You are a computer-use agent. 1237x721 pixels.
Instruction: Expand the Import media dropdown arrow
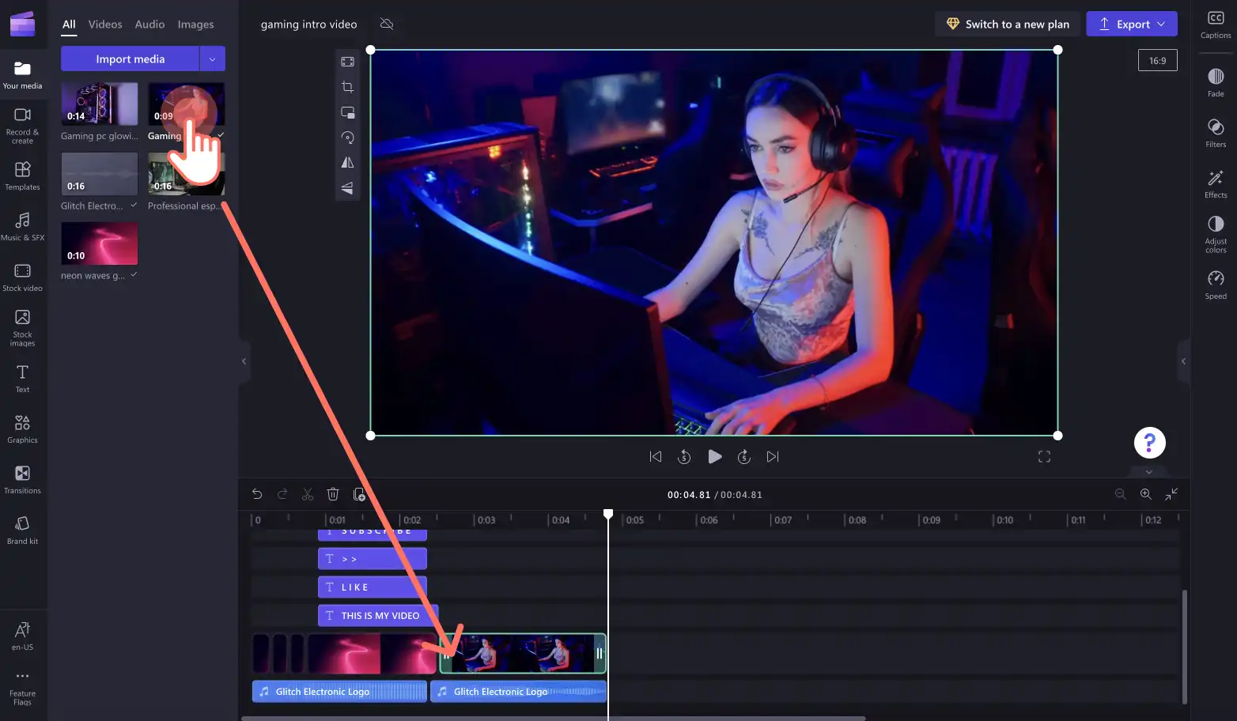click(212, 59)
